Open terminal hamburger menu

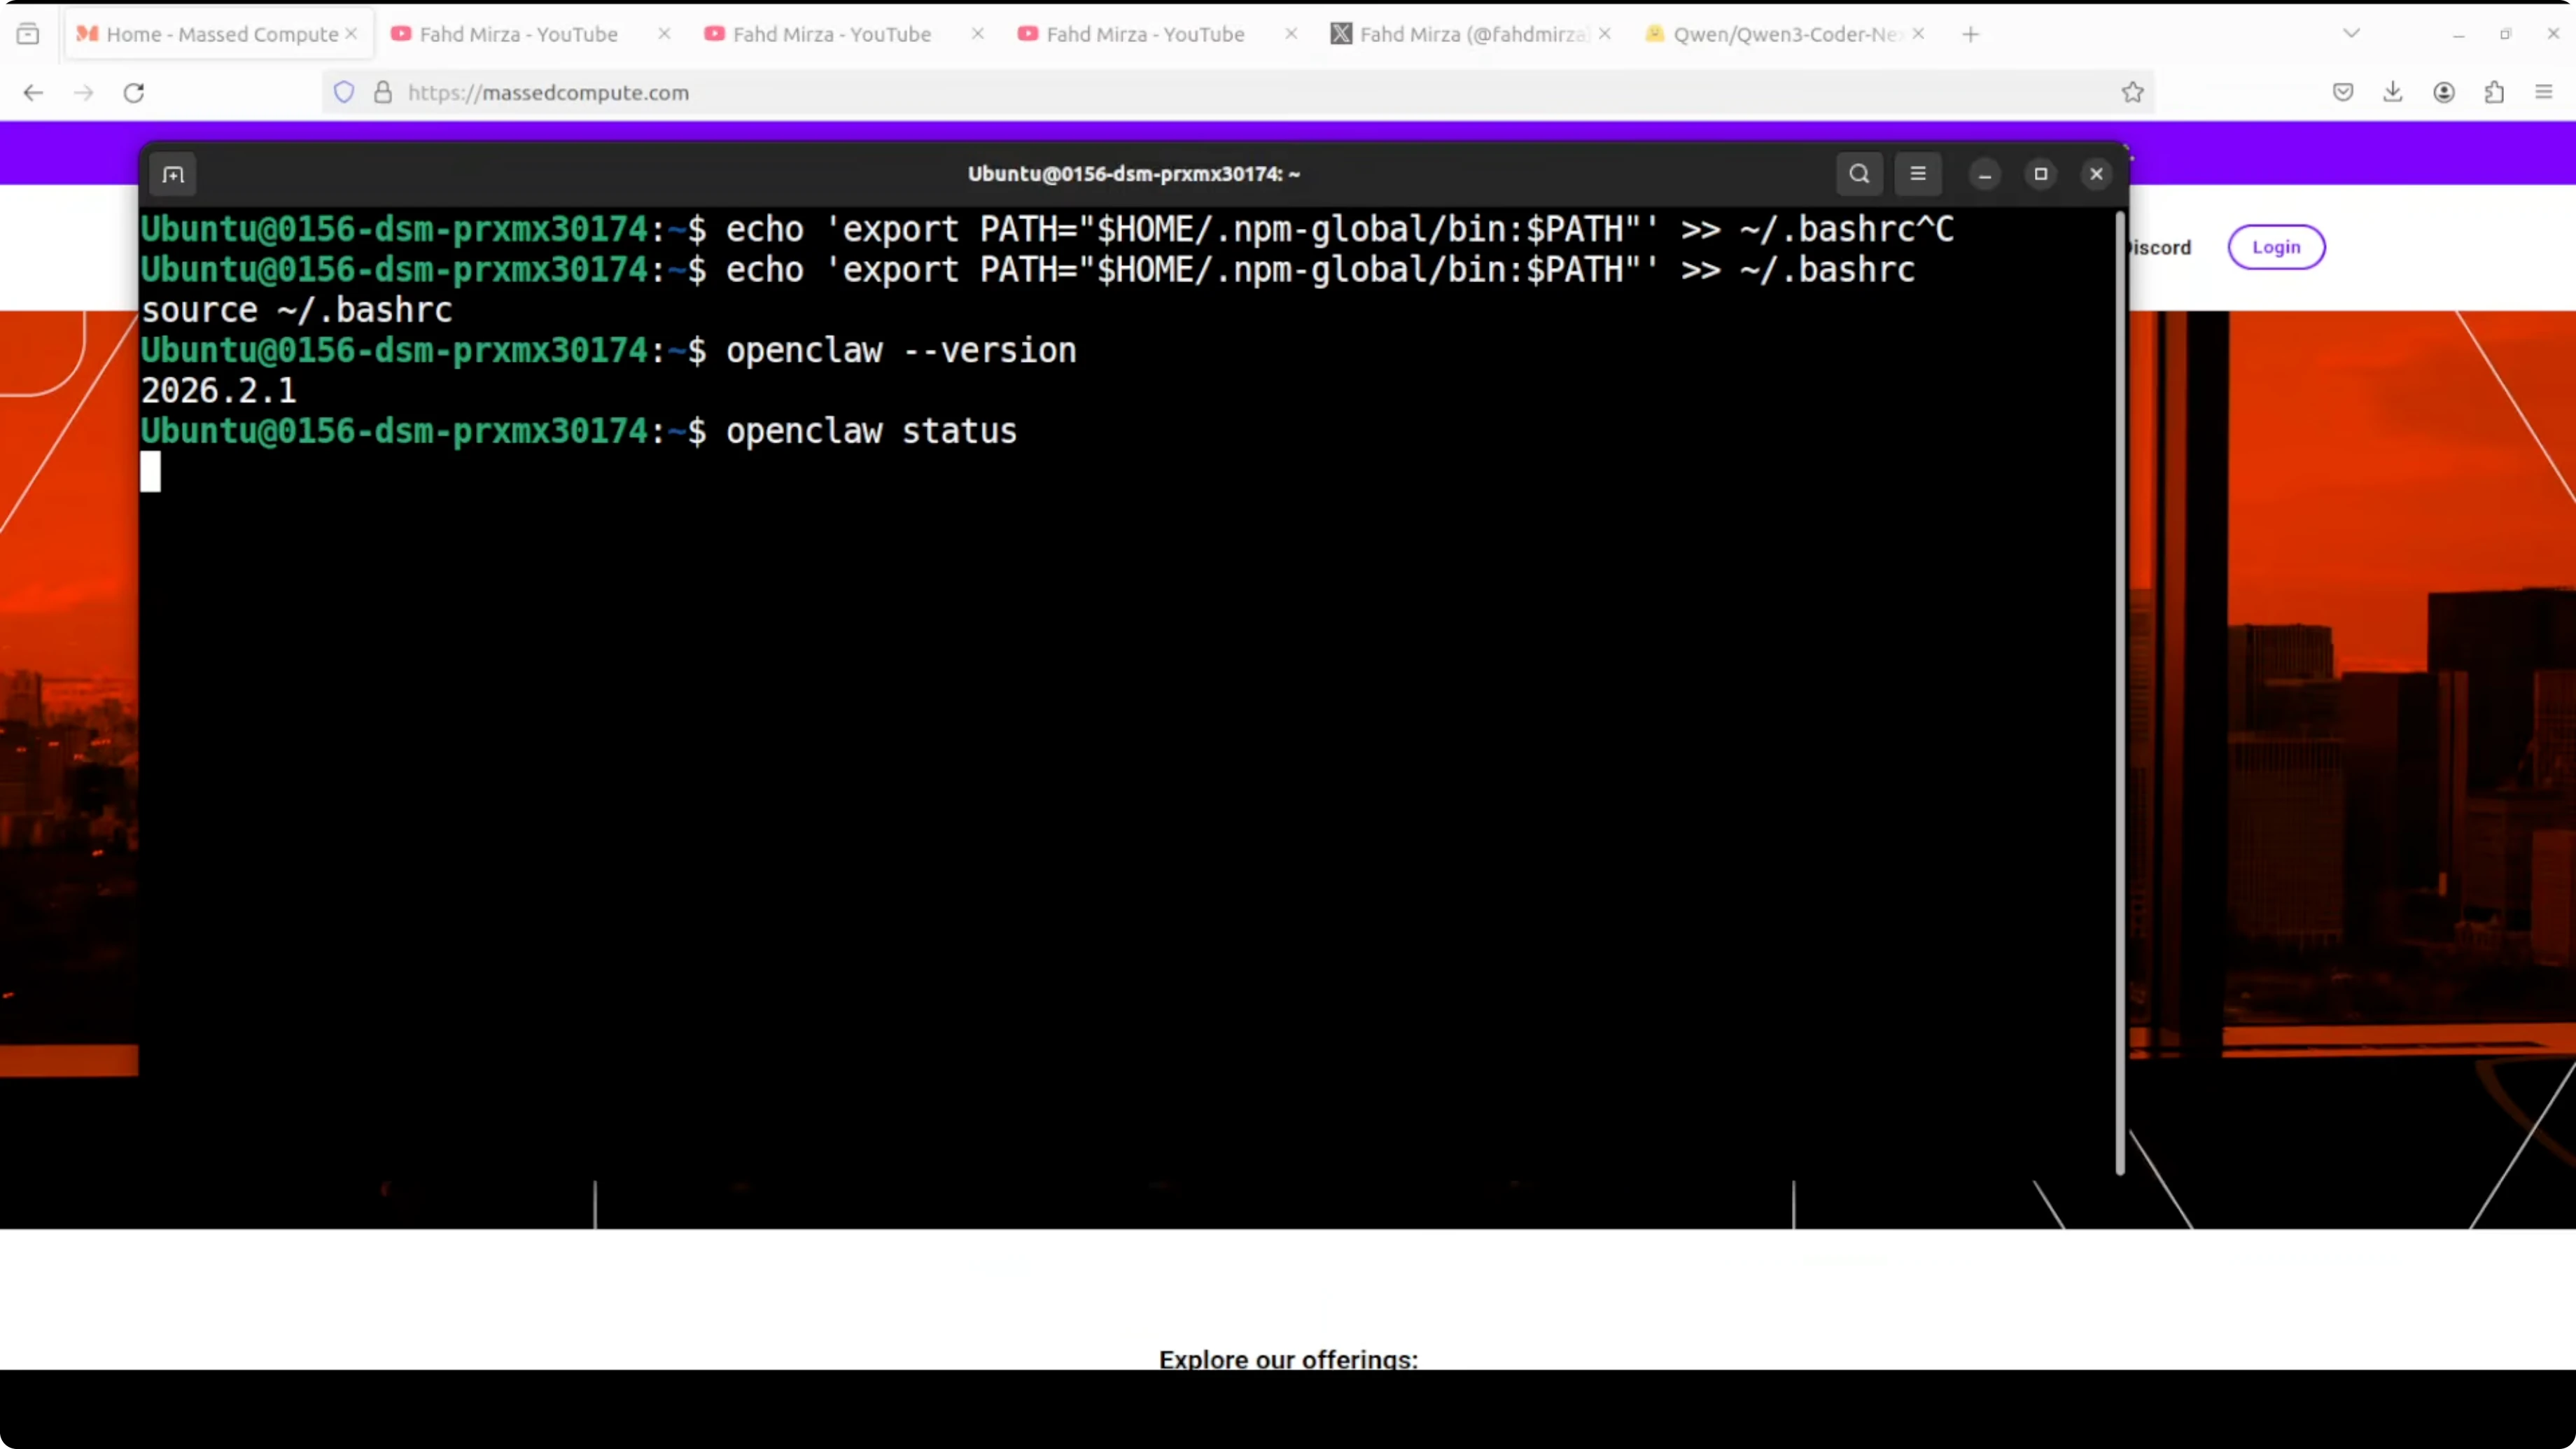(1917, 174)
